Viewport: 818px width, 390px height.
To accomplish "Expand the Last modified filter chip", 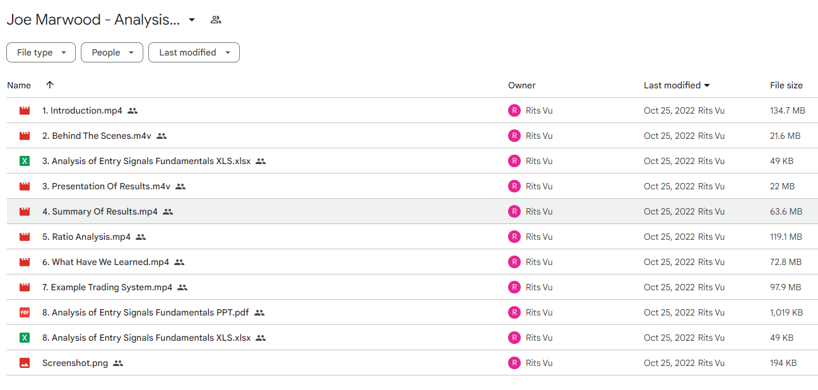I will pos(194,52).
